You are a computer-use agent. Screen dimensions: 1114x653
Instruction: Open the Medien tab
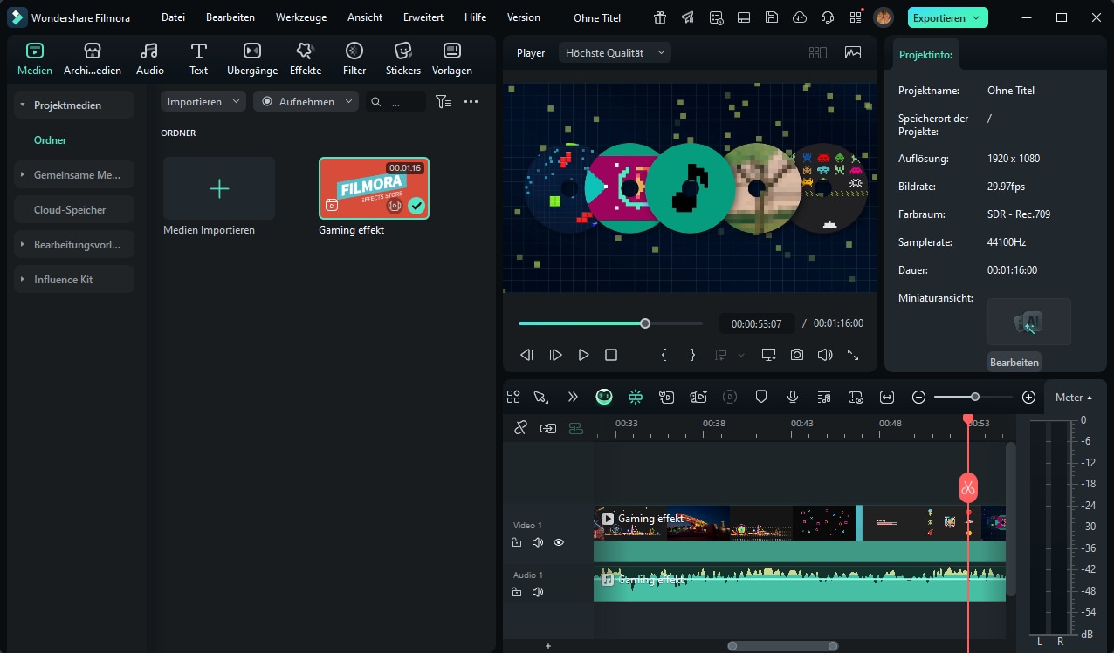pyautogui.click(x=35, y=58)
